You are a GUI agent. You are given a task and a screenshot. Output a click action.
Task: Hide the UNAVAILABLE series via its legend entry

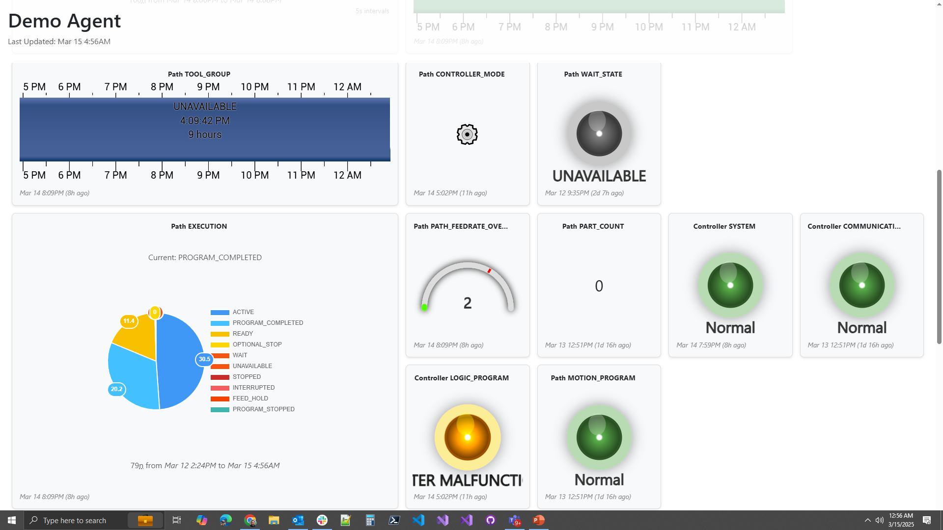[251, 366]
